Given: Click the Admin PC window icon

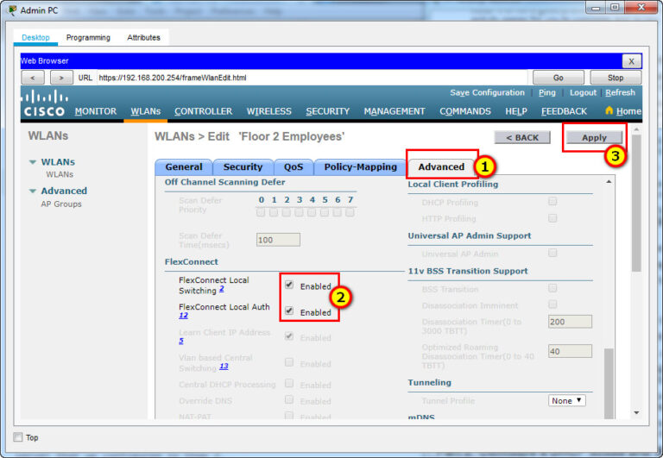Looking at the screenshot, I should pos(13,10).
